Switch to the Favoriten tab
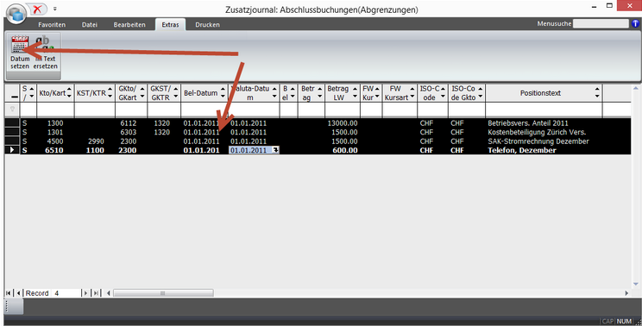The width and height of the screenshot is (642, 326). coord(52,24)
